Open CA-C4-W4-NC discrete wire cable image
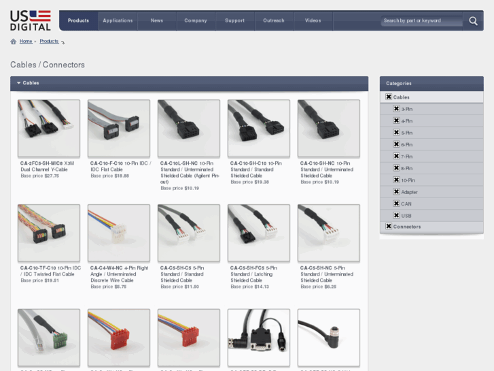The image size is (494, 371). (x=119, y=233)
